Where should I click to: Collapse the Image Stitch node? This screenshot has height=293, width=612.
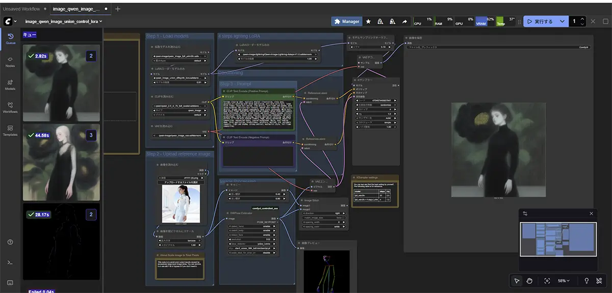301,201
